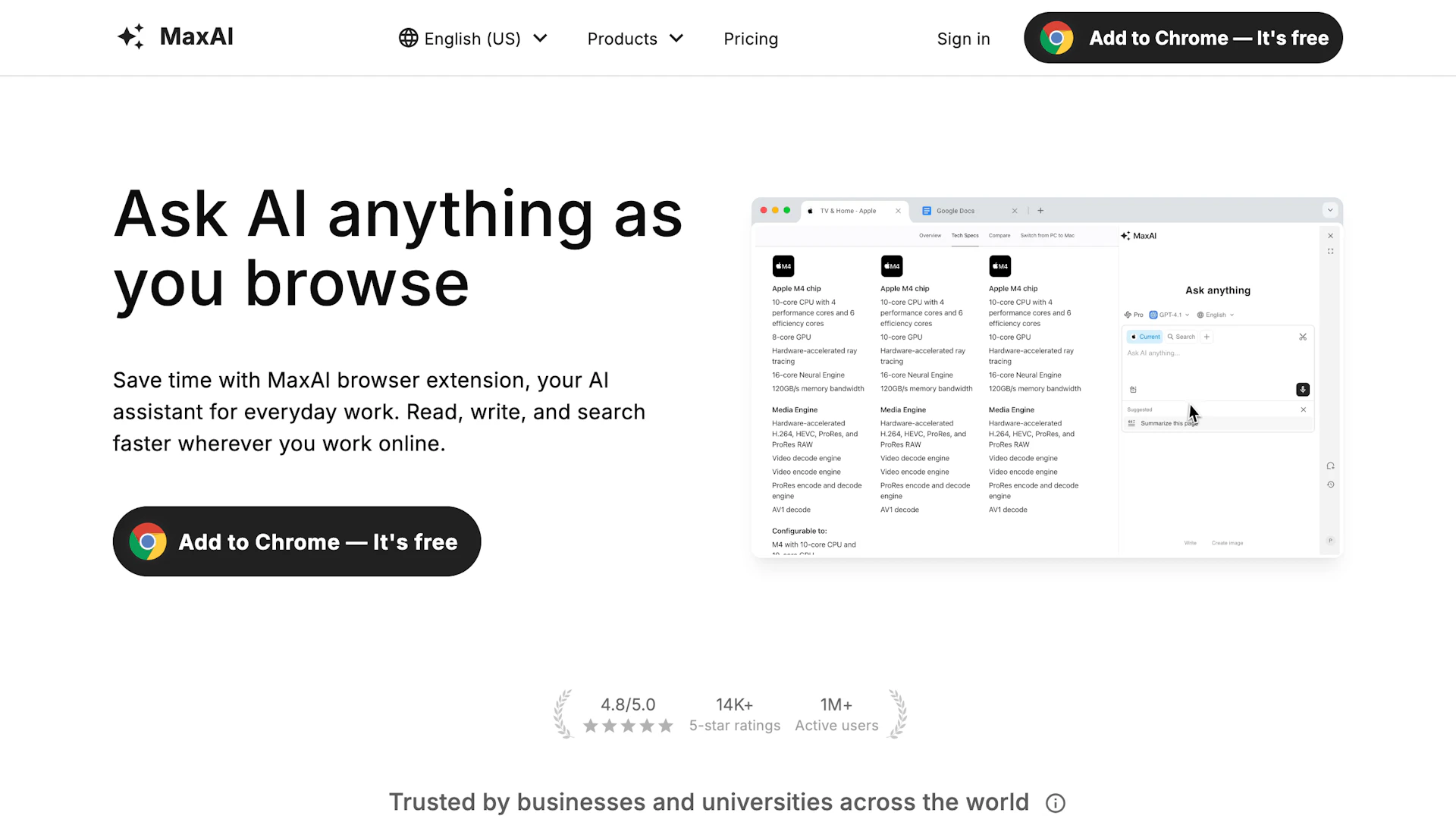Viewport: 1456px width, 822px height.
Task: Open the Pricing page
Action: coord(751,39)
